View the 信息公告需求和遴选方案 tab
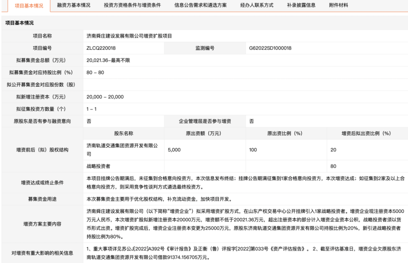The image size is (408, 263). 200,6
